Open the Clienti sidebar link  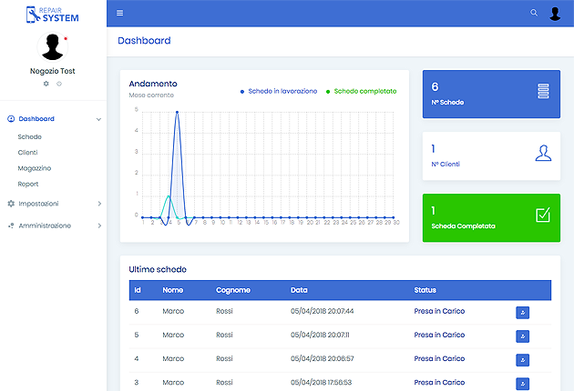coord(28,153)
